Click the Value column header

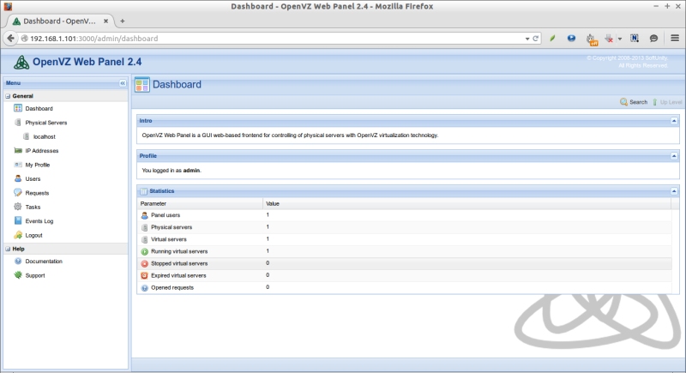[466, 204]
